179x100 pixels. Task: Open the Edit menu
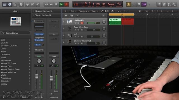[73, 11]
